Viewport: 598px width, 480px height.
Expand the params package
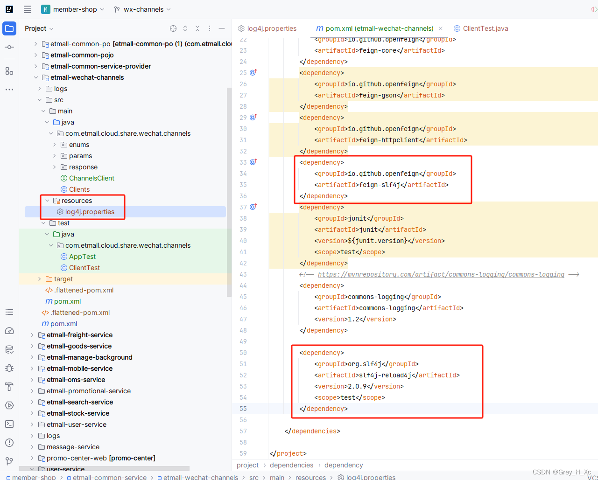pos(55,156)
